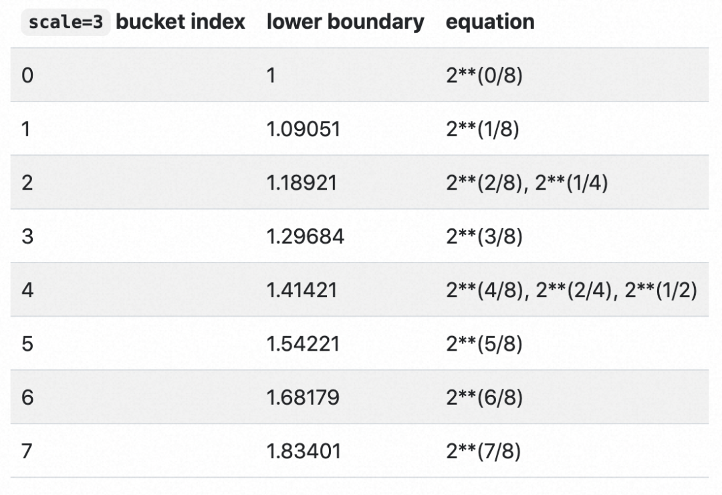Click lower boundary value 1.83401
The height and width of the screenshot is (495, 722).
click(304, 451)
